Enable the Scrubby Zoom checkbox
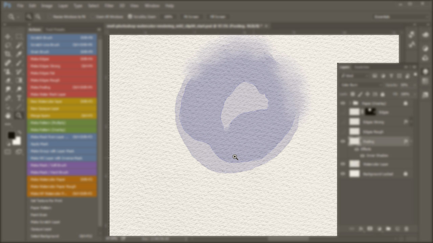Image resolution: width=433 pixels, height=243 pixels. (x=131, y=17)
